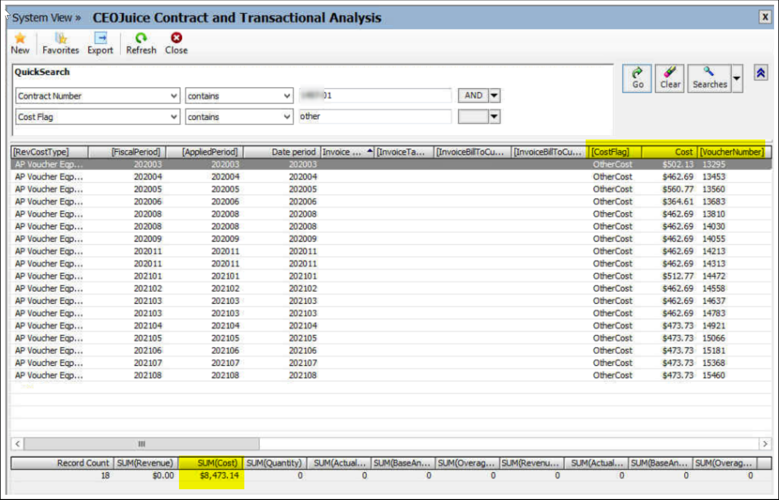Click the horizontal scrollbar thumb
The width and height of the screenshot is (779, 500).
[141, 444]
